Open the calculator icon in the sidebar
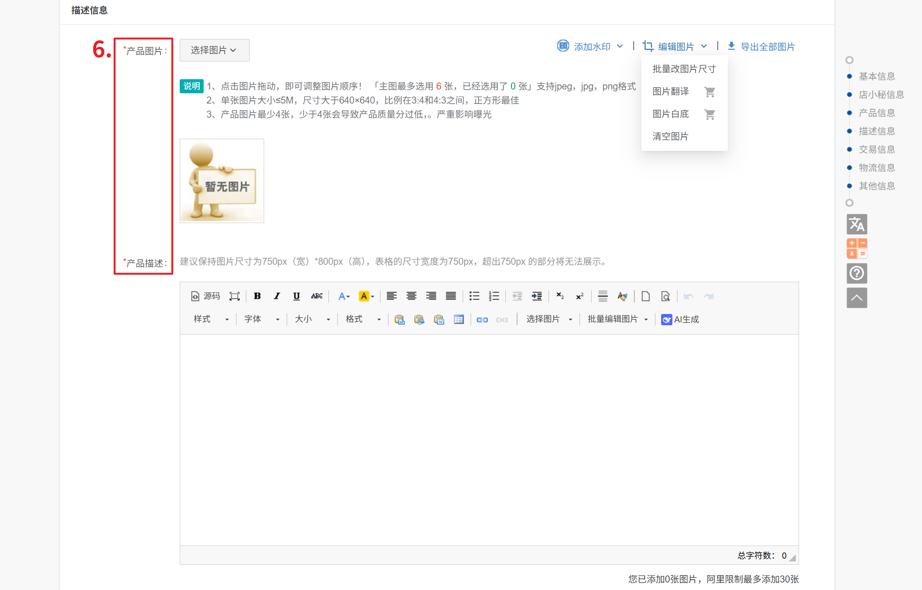Screen dimensions: 922x590 coord(856,249)
